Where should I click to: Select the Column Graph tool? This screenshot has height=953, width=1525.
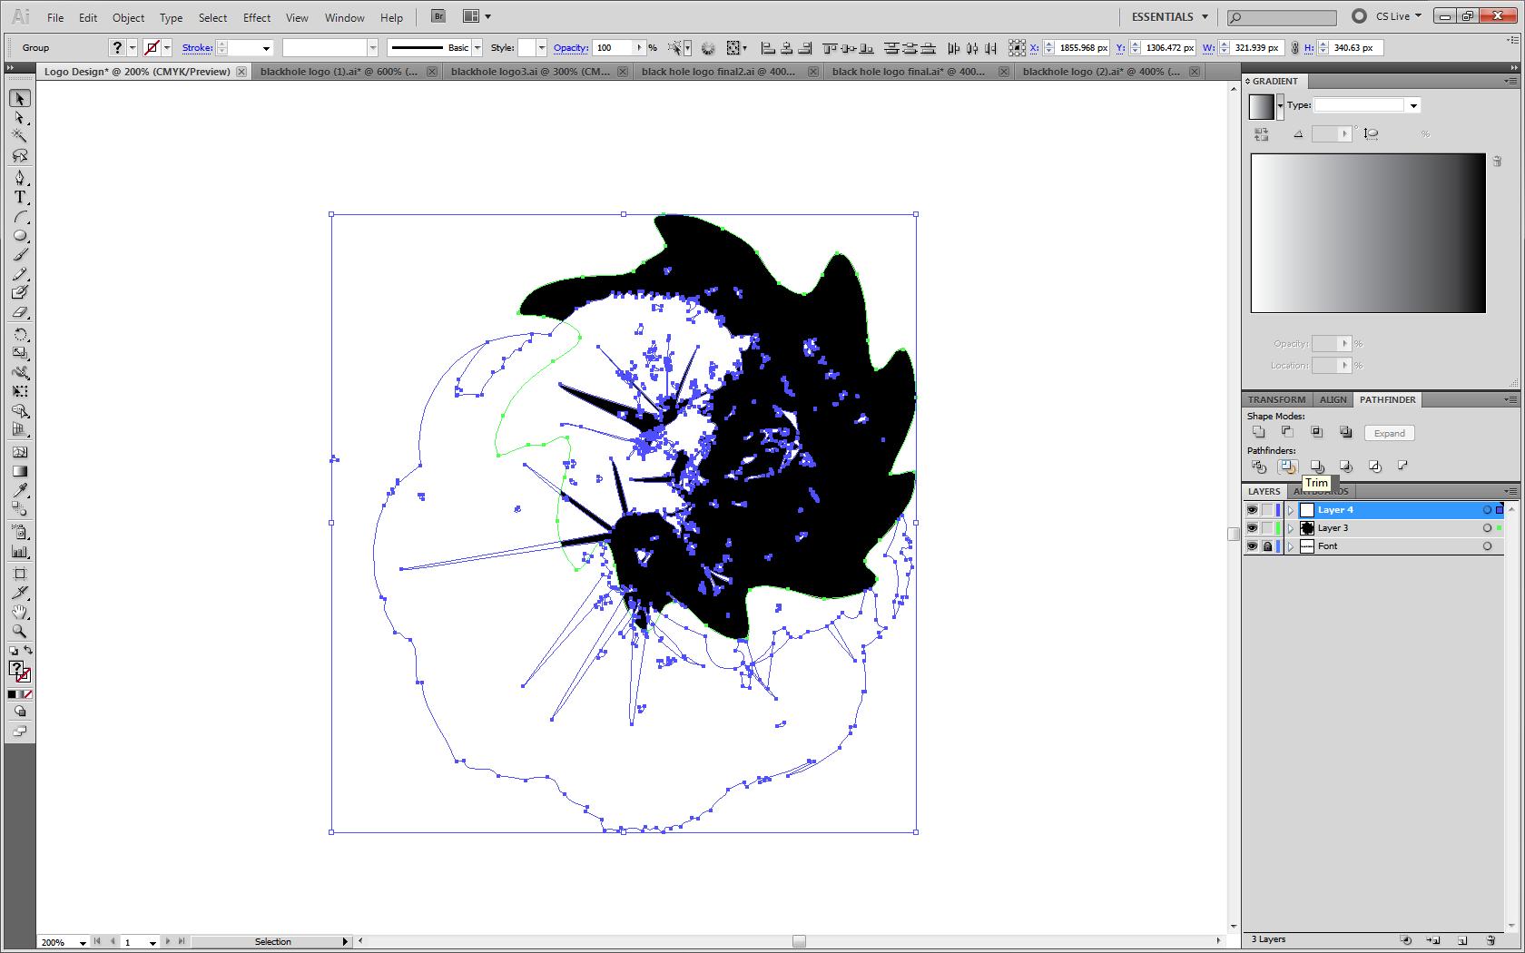pyautogui.click(x=20, y=551)
